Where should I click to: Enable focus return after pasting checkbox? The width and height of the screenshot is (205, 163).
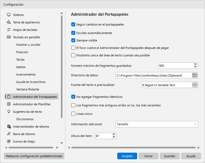pos(73,48)
